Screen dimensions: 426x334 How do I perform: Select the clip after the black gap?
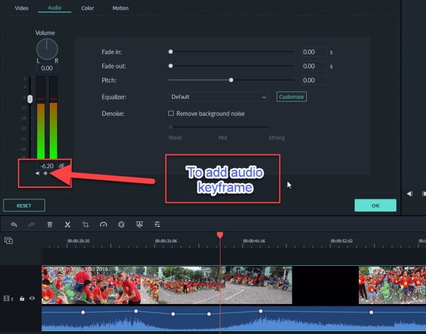(392, 285)
